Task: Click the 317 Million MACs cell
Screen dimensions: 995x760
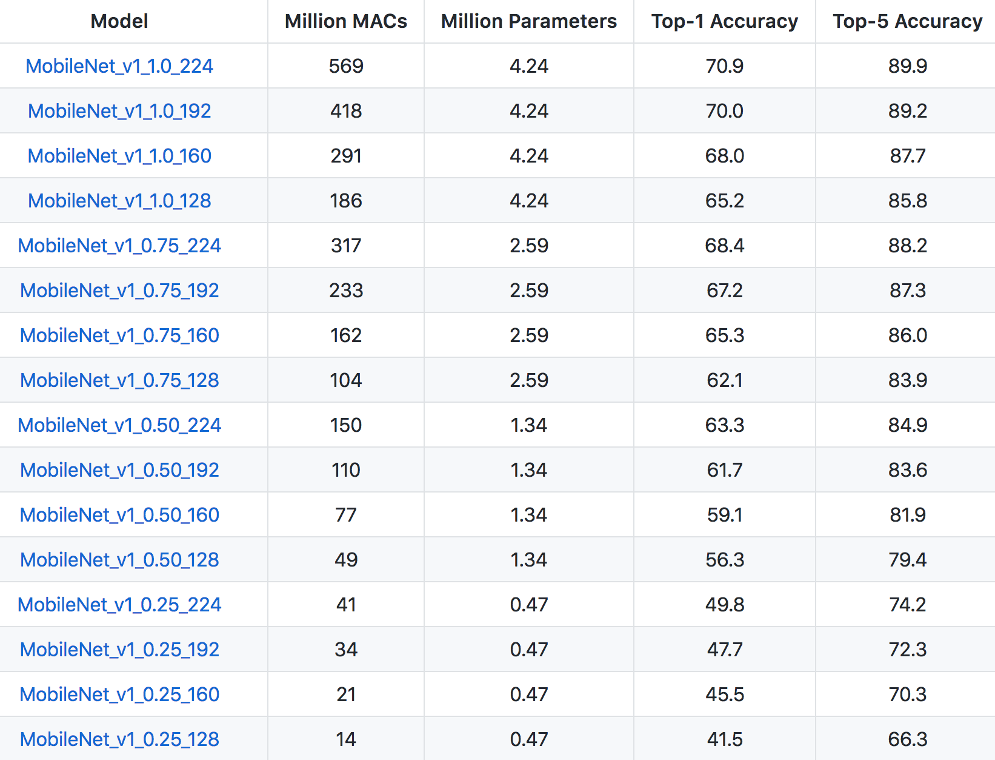Action: point(346,246)
